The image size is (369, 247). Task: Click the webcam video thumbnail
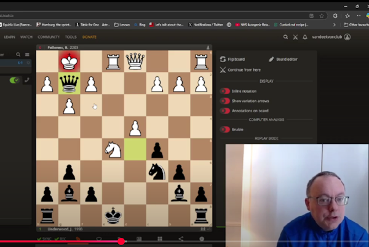297,195
